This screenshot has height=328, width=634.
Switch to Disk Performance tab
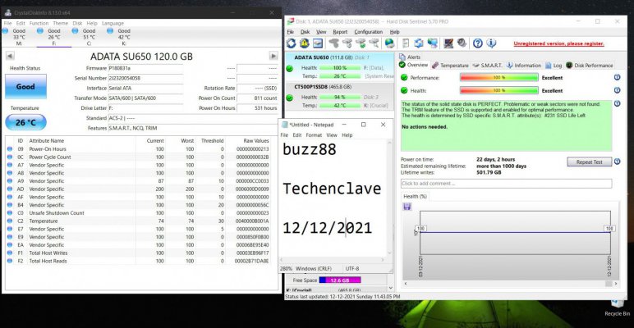tap(590, 65)
